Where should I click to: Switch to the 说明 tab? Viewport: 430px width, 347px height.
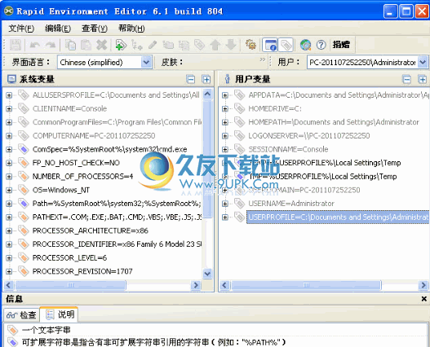tap(60, 314)
